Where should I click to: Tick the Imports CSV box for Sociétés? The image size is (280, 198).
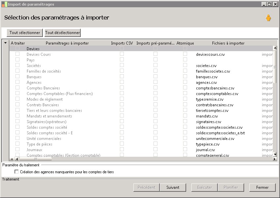122,65
